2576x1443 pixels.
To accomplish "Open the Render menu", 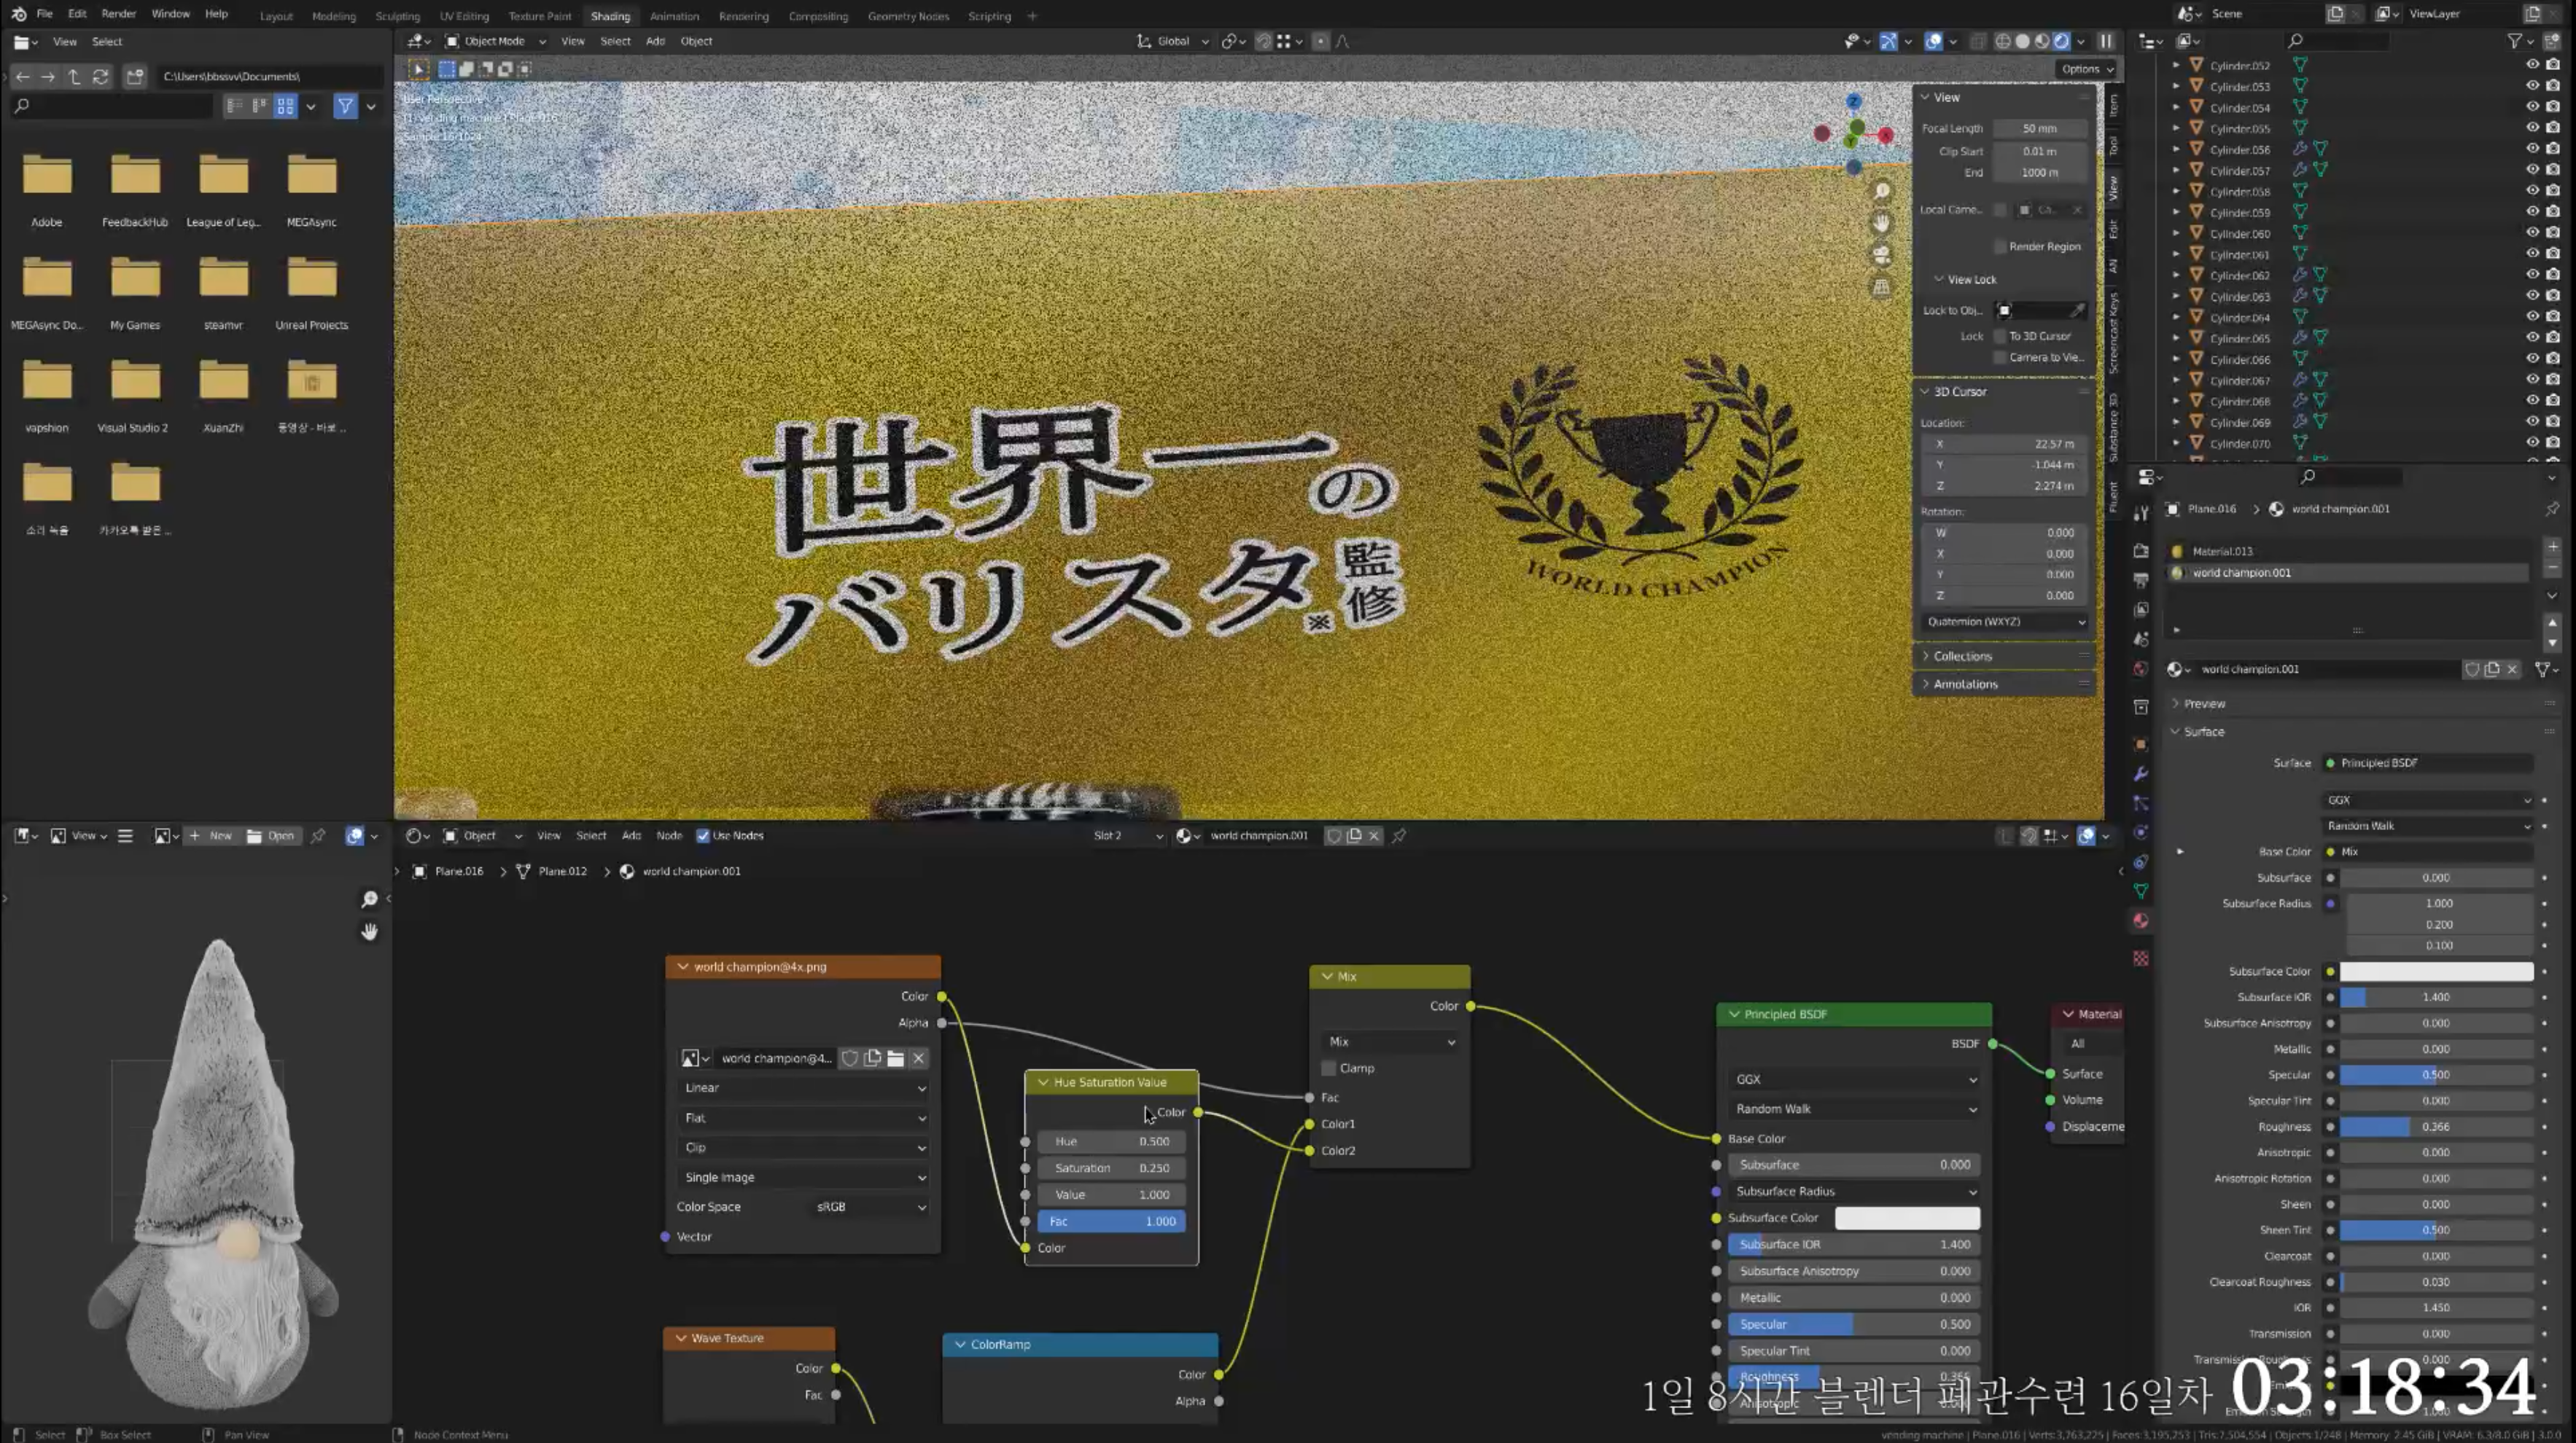I will pos(118,14).
